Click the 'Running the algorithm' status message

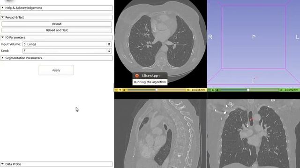(150, 82)
